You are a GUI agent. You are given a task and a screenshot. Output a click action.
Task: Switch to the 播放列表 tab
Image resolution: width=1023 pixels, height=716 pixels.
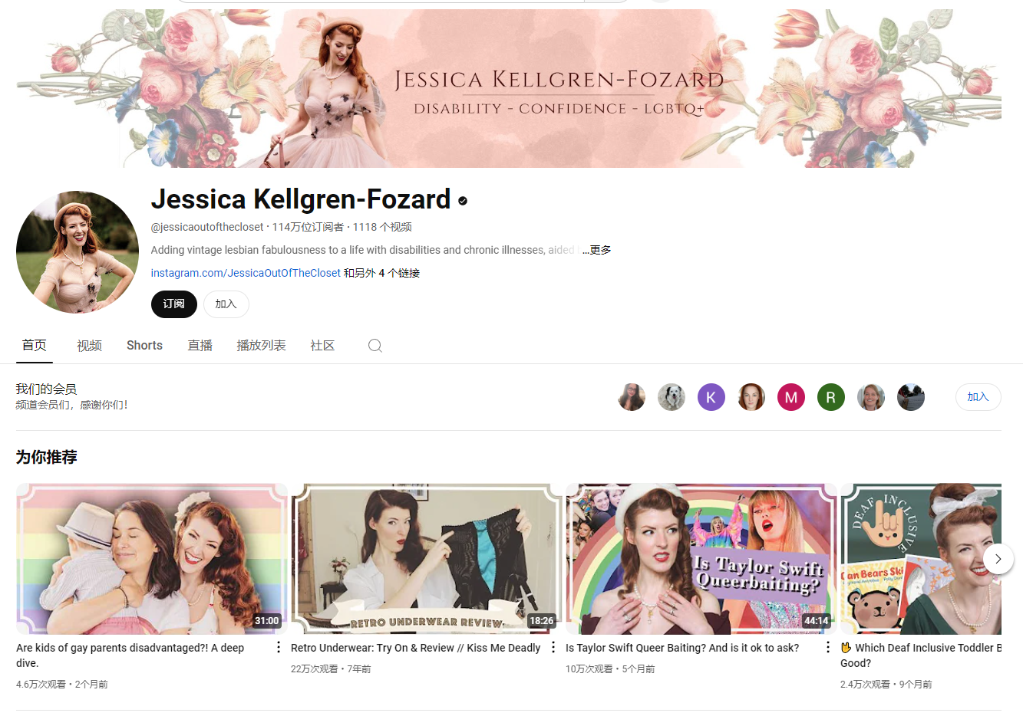(x=261, y=346)
